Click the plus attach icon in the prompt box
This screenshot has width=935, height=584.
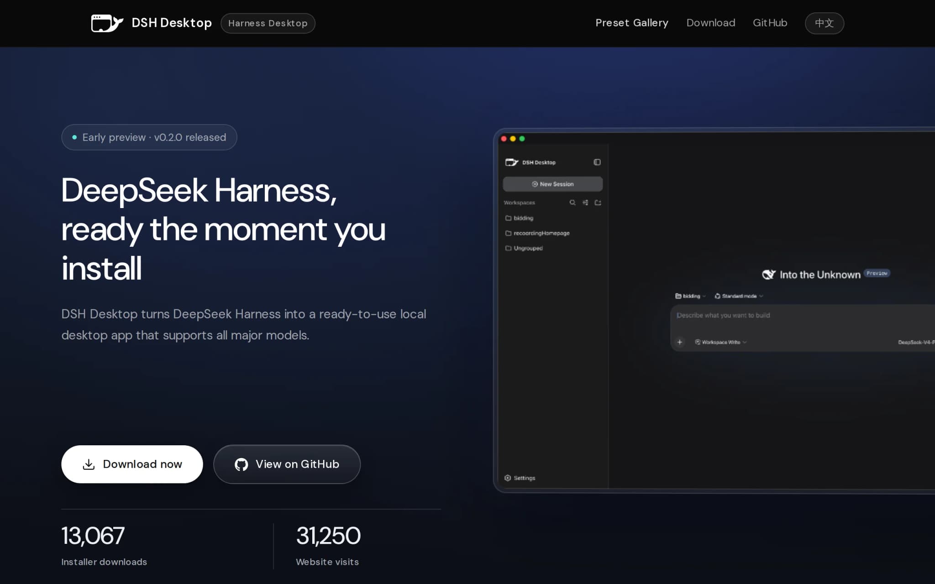(x=679, y=342)
